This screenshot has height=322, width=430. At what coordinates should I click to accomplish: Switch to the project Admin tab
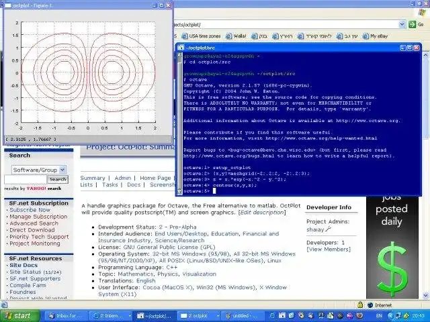pos(122,178)
